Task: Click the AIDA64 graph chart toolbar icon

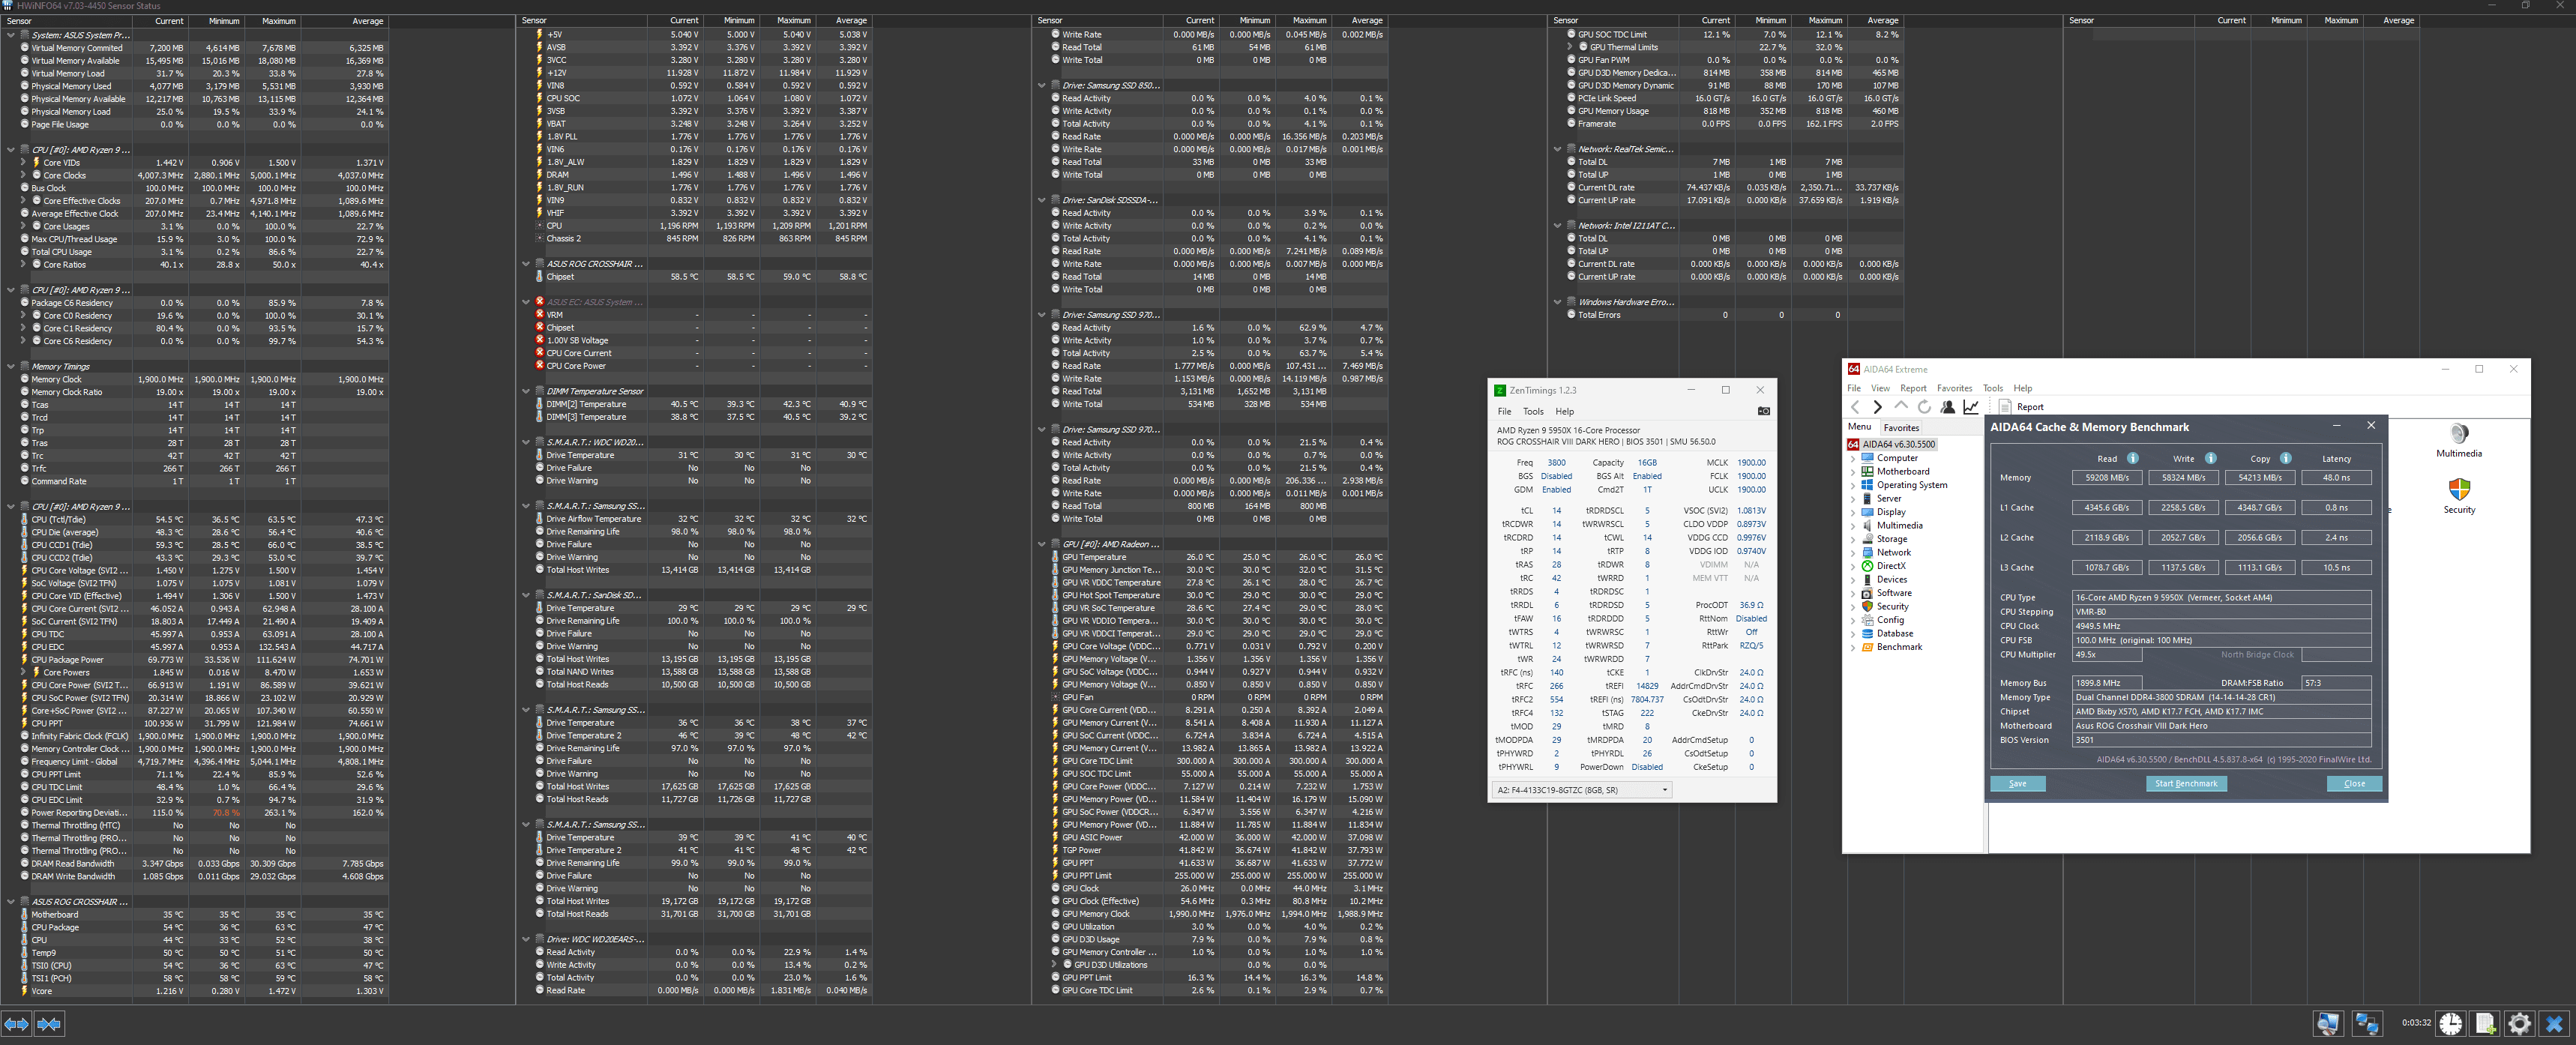Action: click(1970, 407)
